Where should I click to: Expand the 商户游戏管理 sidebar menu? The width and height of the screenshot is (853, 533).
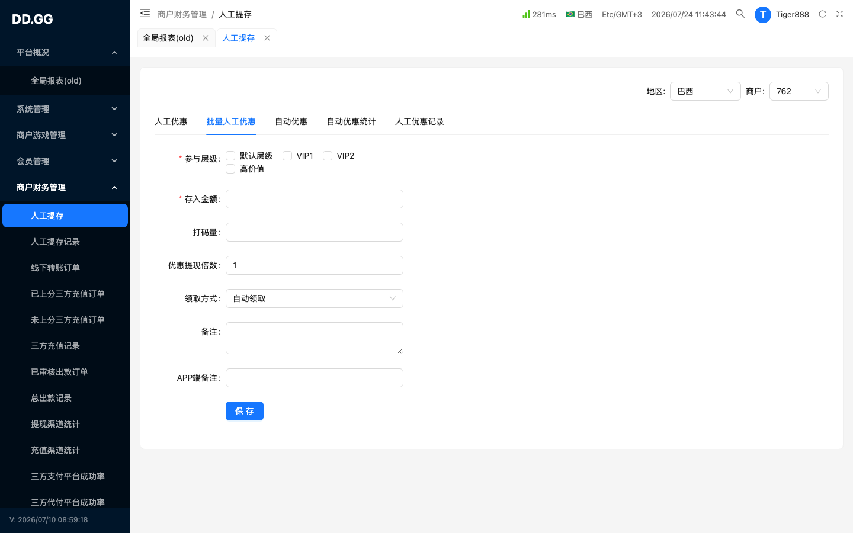(x=65, y=135)
